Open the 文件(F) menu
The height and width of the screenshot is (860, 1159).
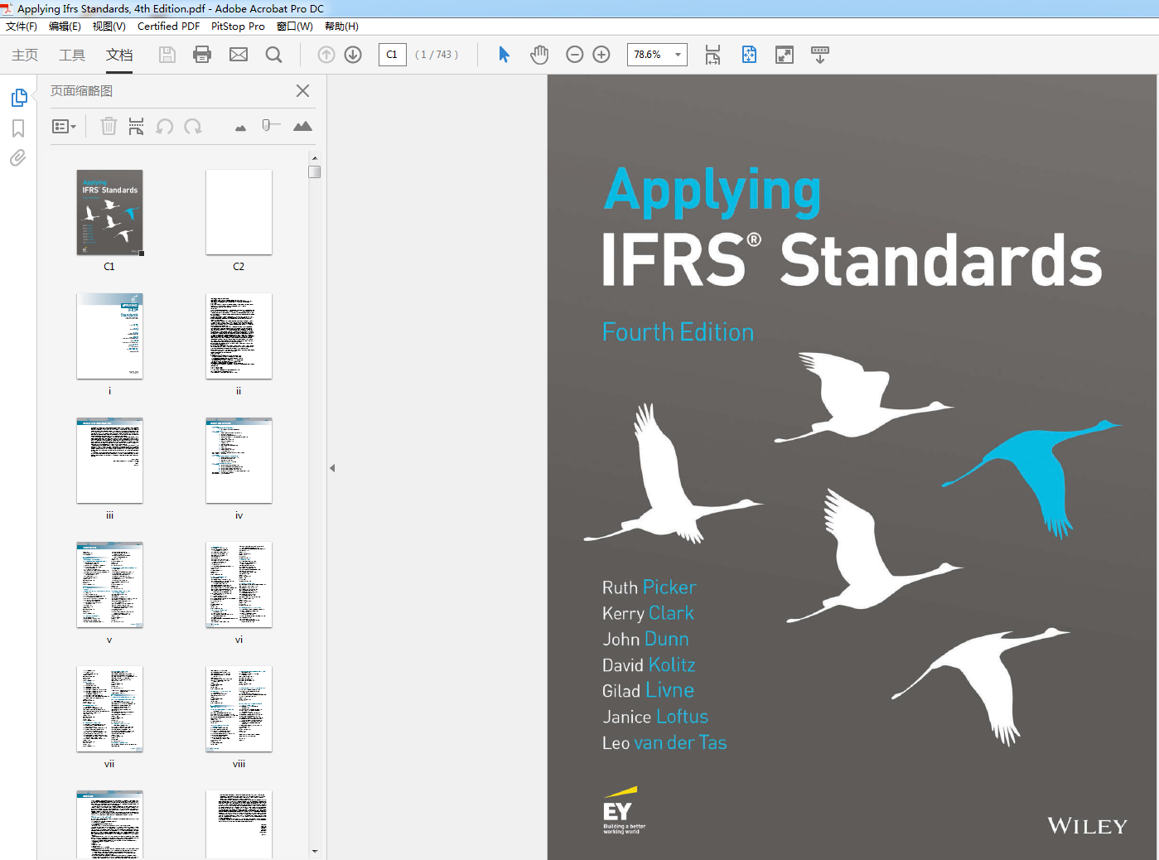pos(22,27)
